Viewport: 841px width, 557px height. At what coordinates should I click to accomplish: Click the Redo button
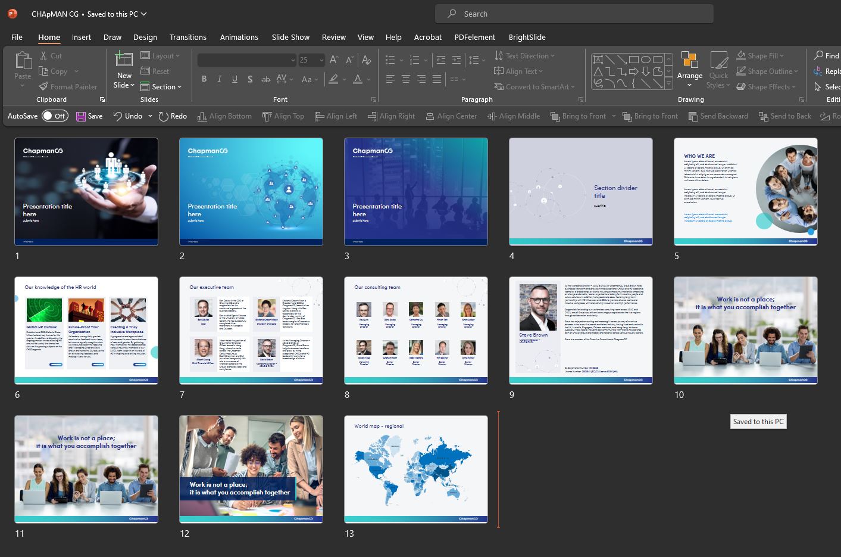pos(173,116)
